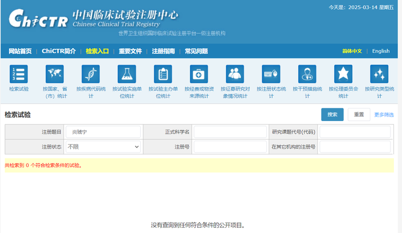Click the 注册号 input field

point(231,147)
